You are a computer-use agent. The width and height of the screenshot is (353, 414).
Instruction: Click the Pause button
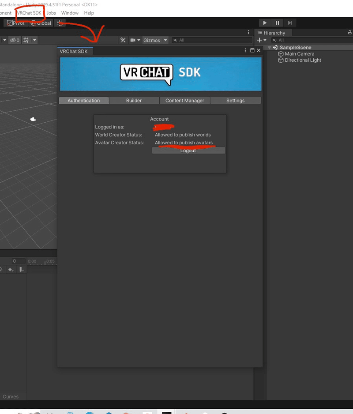tap(277, 23)
